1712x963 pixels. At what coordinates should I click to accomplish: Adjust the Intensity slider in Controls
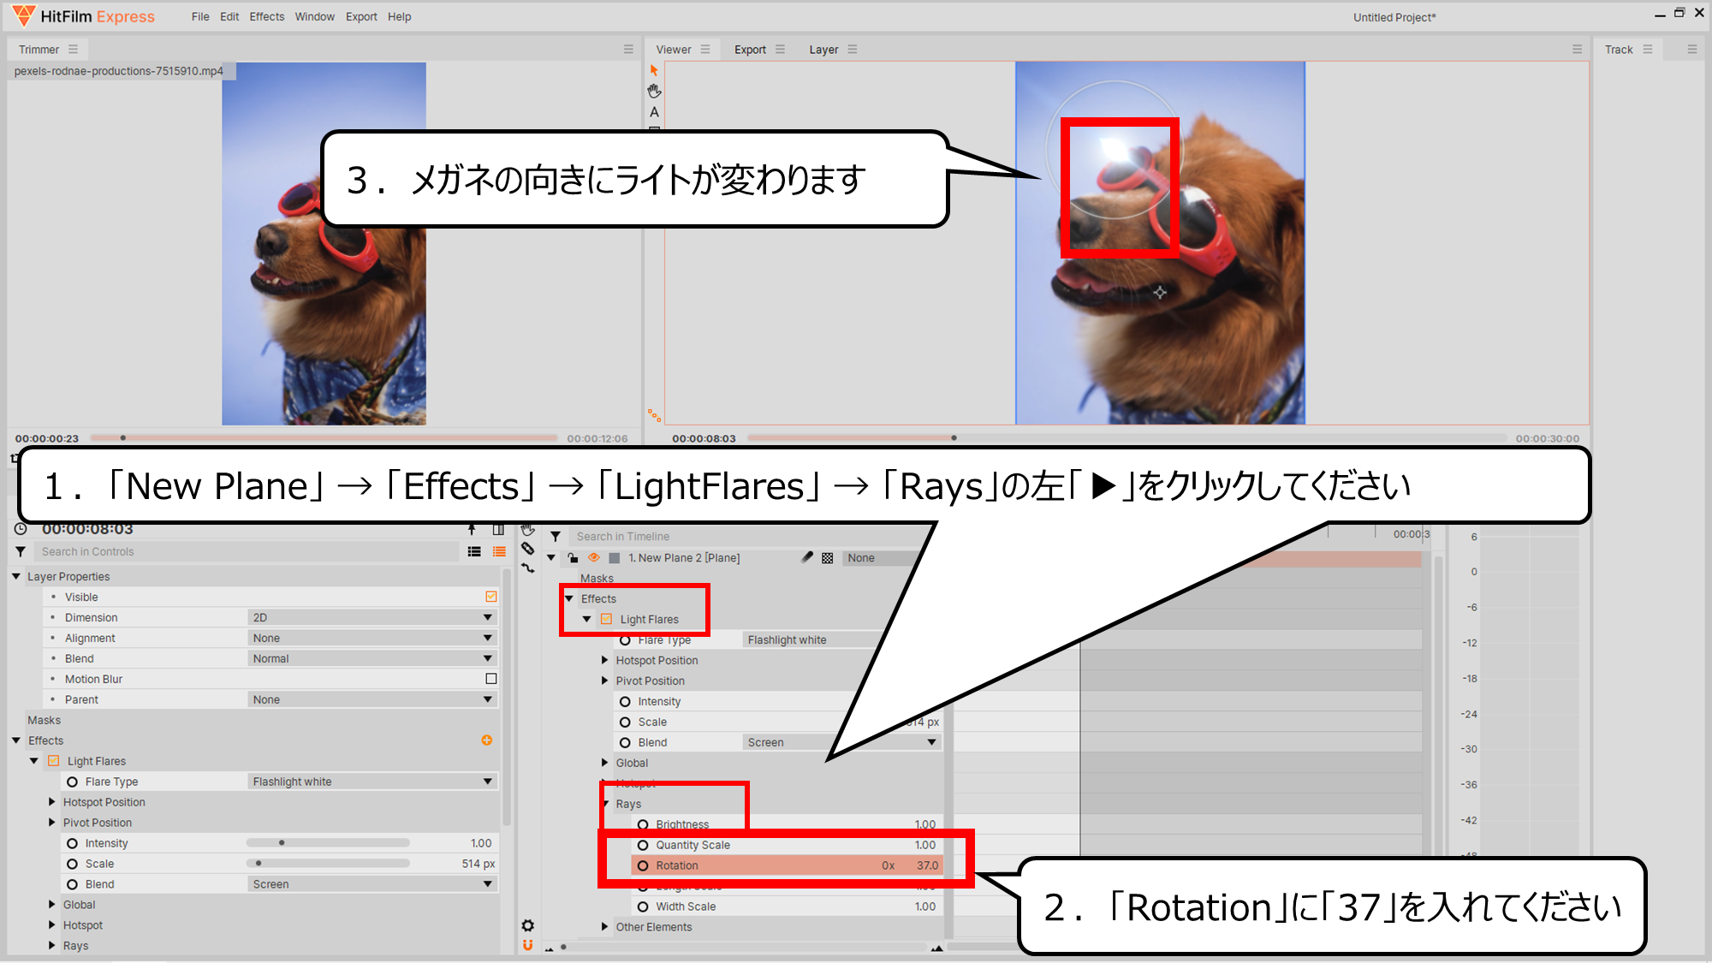pos(328,843)
